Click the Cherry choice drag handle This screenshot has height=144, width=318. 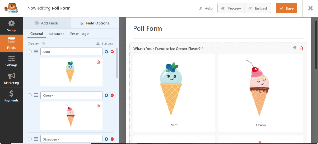pos(36,95)
